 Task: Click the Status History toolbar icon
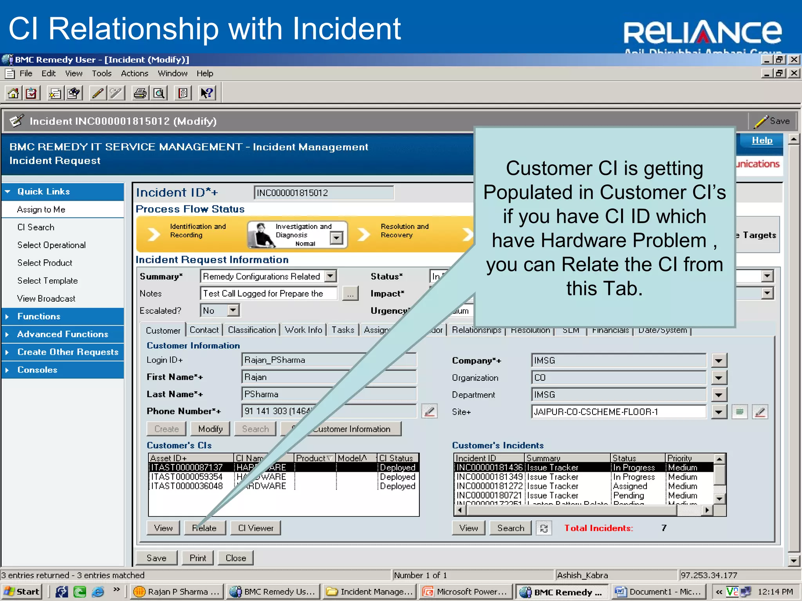(183, 94)
